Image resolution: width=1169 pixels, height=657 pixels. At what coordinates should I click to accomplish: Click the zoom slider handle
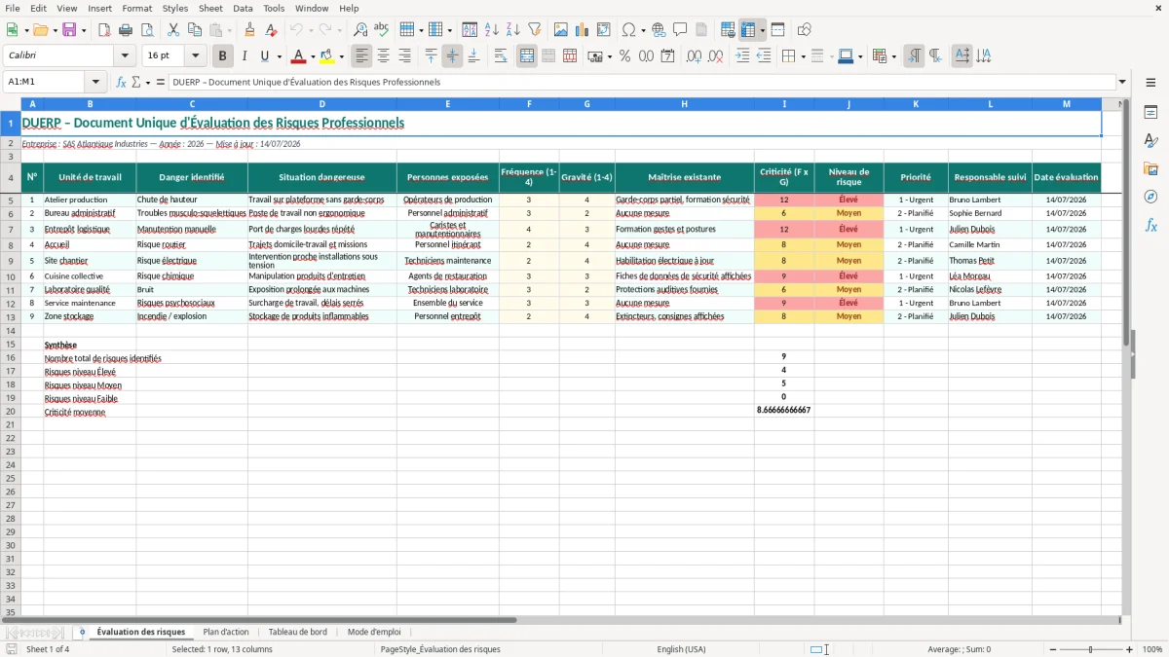(x=1091, y=649)
